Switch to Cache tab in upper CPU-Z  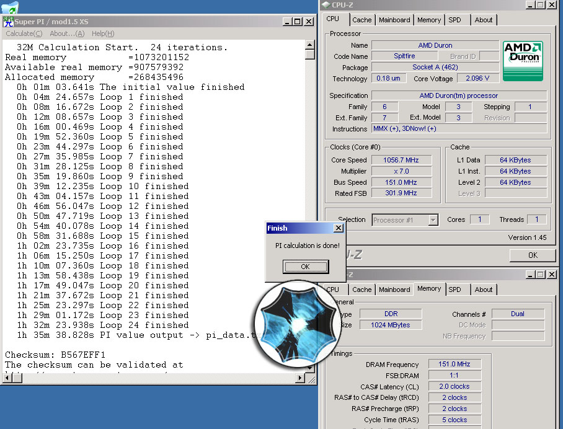point(362,20)
